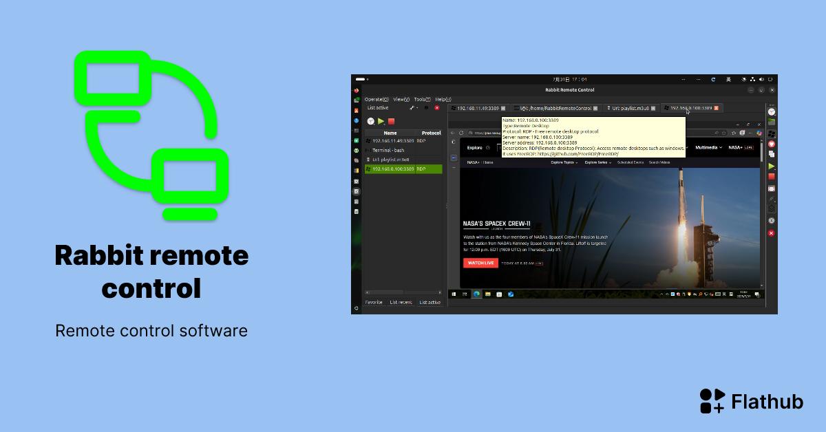The width and height of the screenshot is (826, 432).
Task: Click the clock session icon in right sidebar
Action: (770, 112)
